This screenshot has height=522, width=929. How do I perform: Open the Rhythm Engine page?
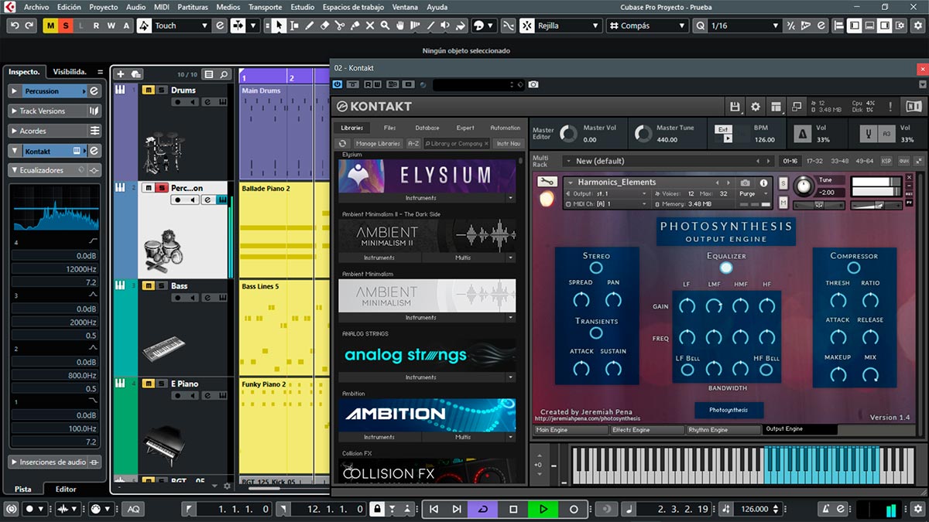(723, 429)
